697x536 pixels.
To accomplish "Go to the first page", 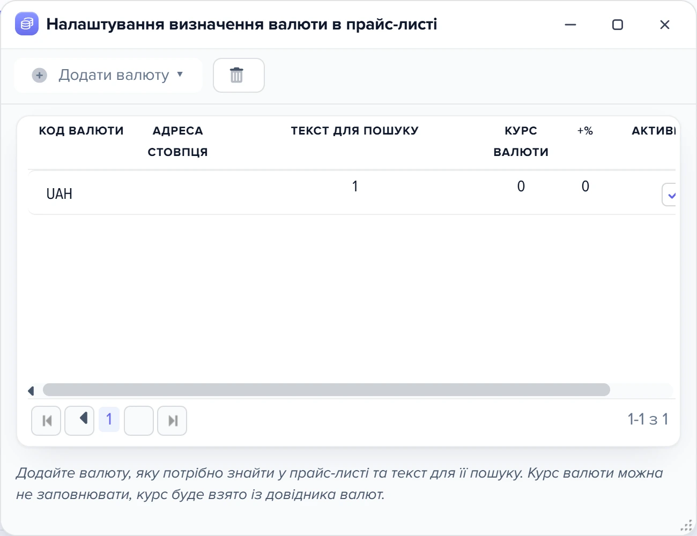I will pos(46,421).
